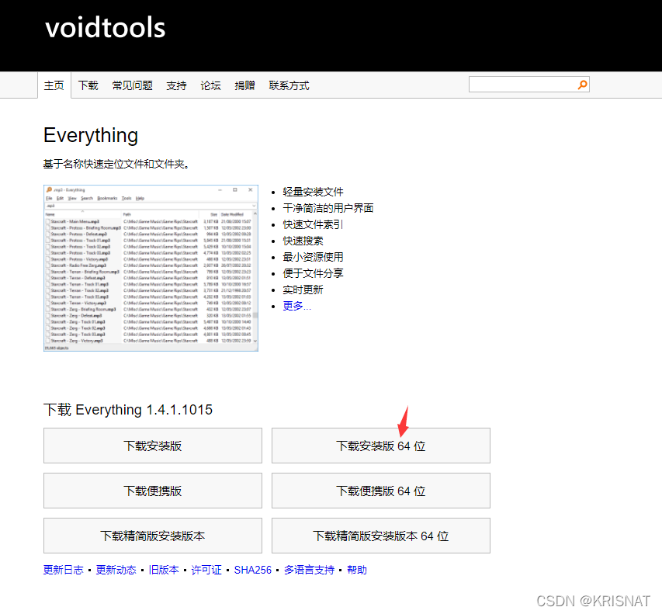Open the 常见问题 navigation item

coord(132,85)
